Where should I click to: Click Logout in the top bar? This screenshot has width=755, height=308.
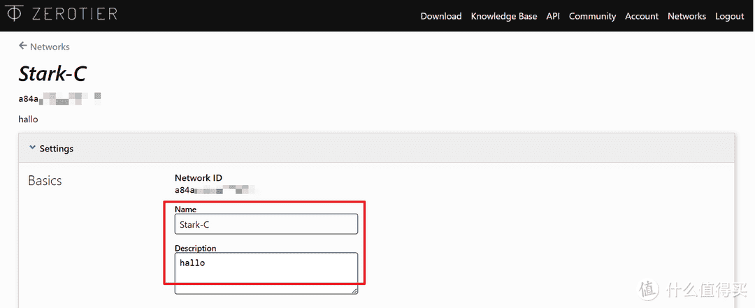pyautogui.click(x=729, y=16)
